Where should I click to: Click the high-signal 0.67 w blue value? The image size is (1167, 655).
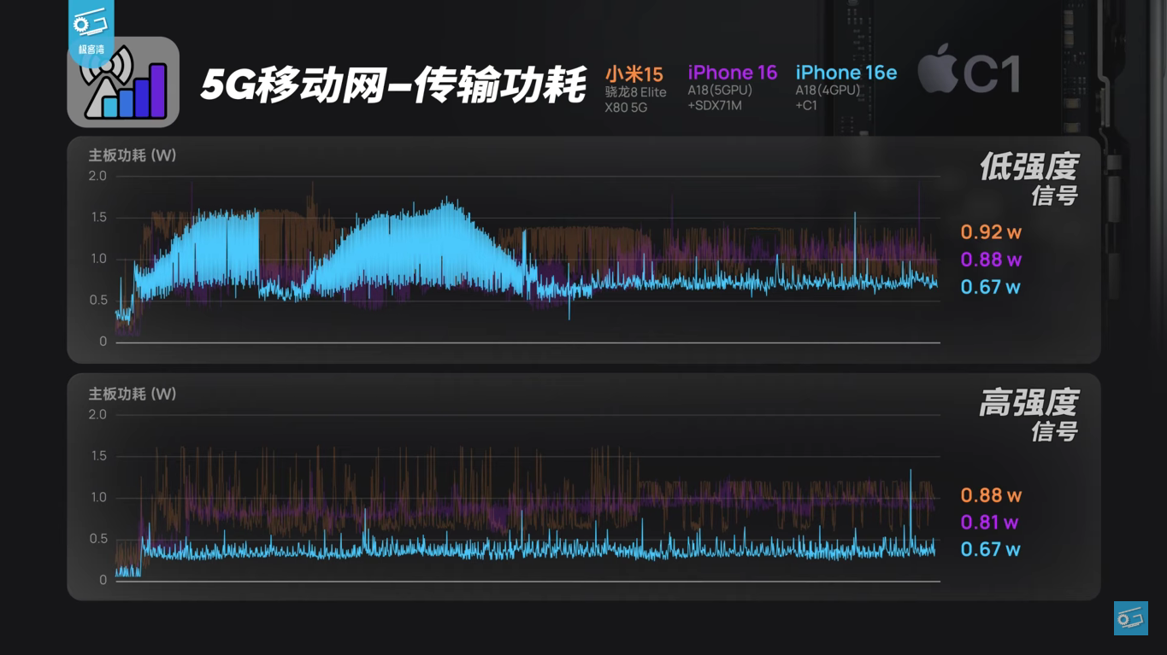point(991,550)
